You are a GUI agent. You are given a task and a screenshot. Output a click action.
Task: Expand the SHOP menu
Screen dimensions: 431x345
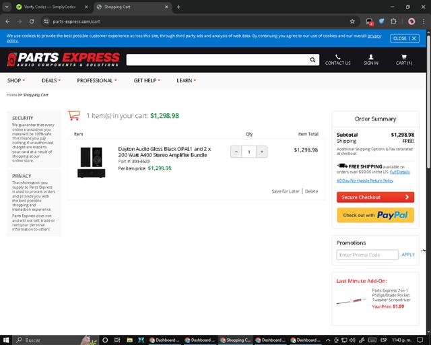coord(16,81)
